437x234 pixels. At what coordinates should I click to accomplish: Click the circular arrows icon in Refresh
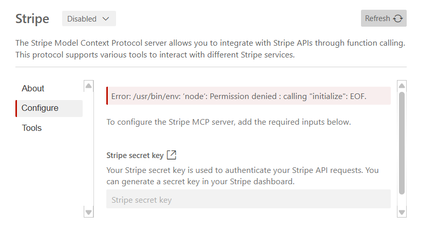[398, 18]
